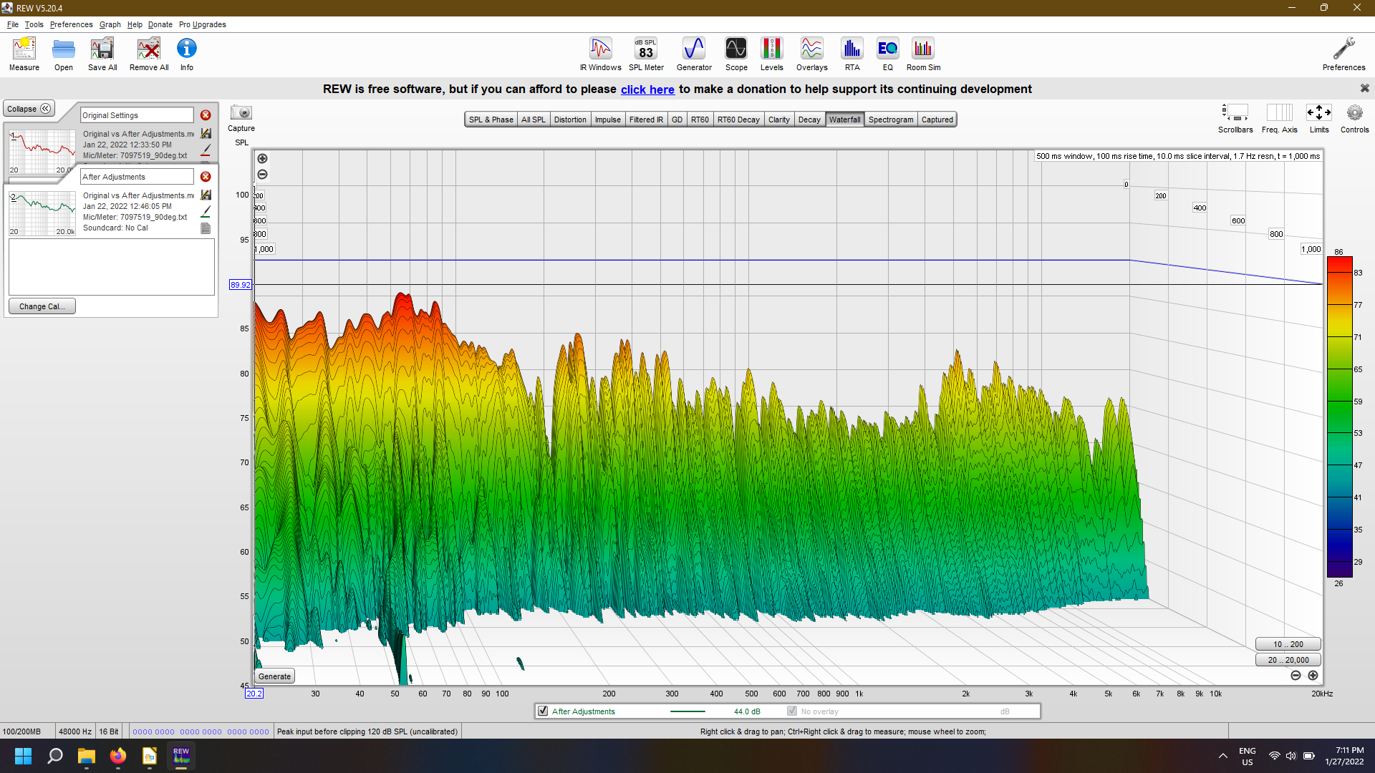Open graph Limits settings
1375x773 pixels.
click(1319, 119)
